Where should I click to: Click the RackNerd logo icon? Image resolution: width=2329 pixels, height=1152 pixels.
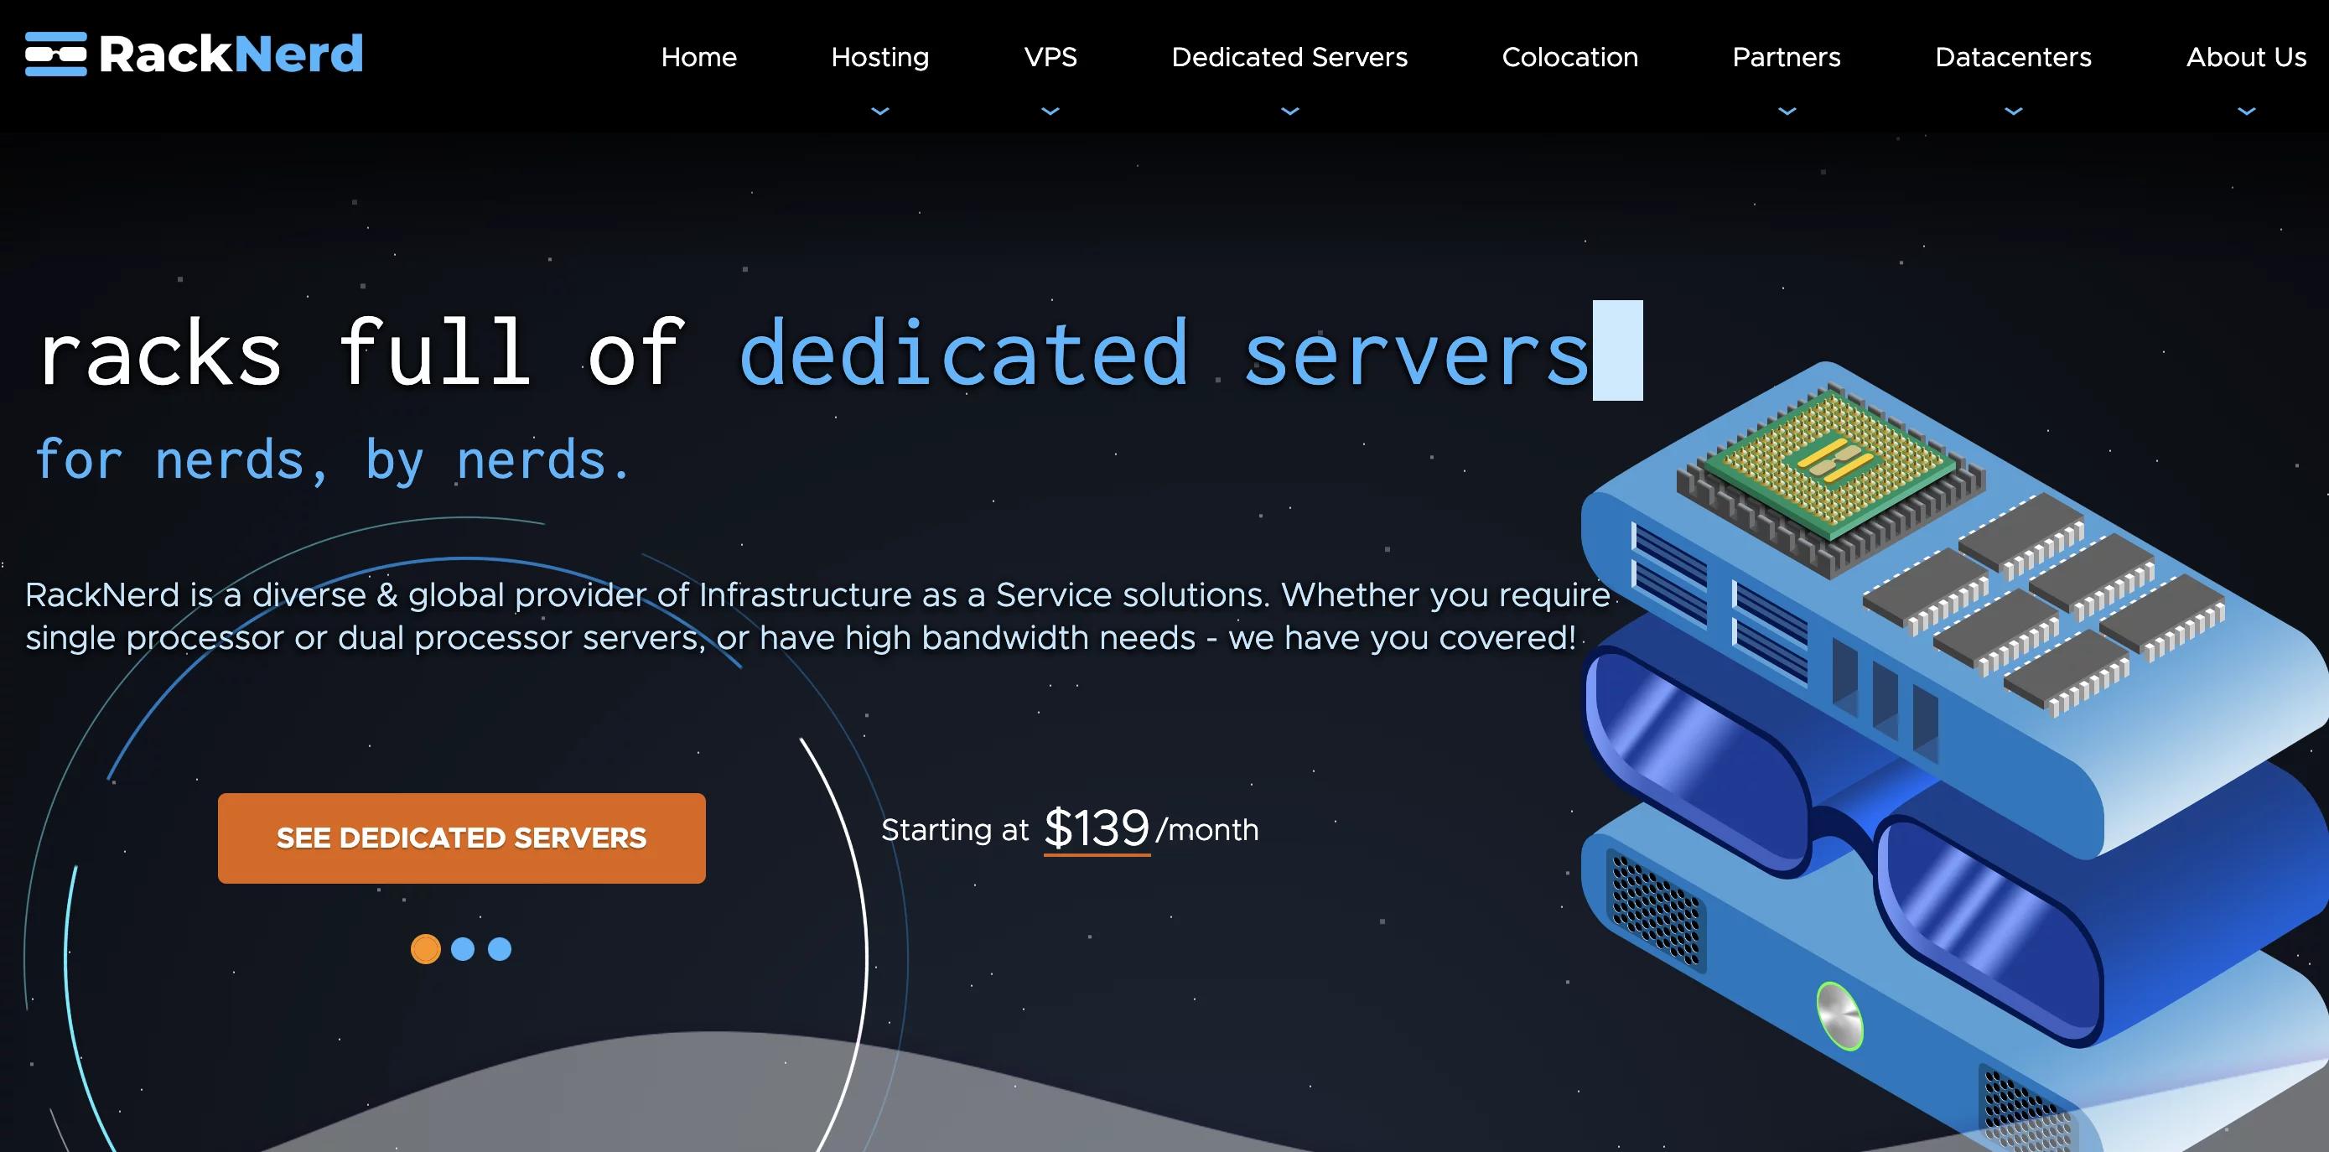pos(56,54)
